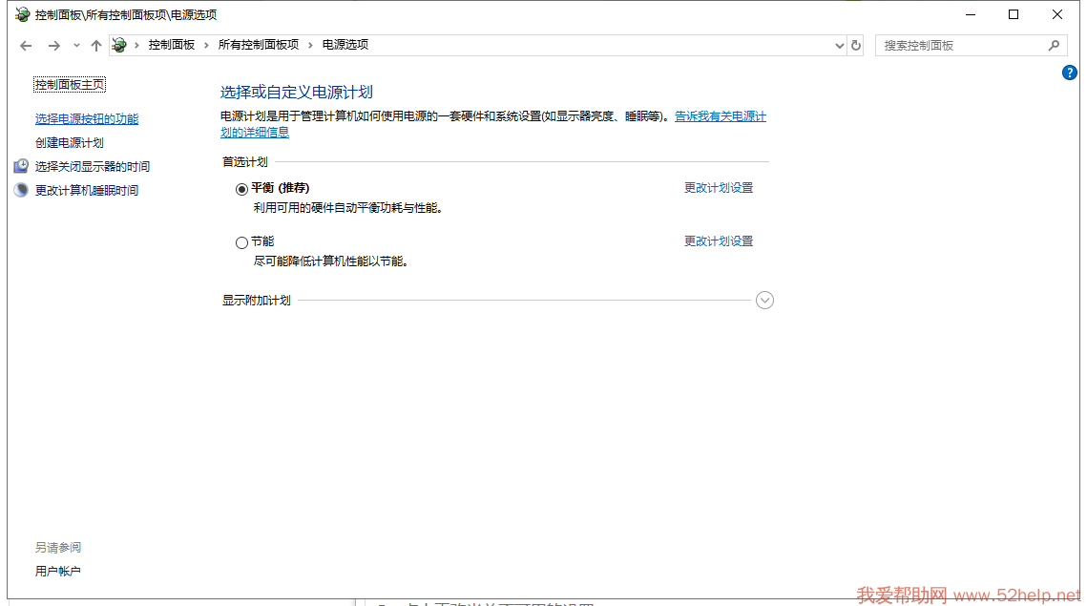The height and width of the screenshot is (606, 1087).
Task: Click the 所有控制面板项 breadcrumb
Action: pos(258,45)
